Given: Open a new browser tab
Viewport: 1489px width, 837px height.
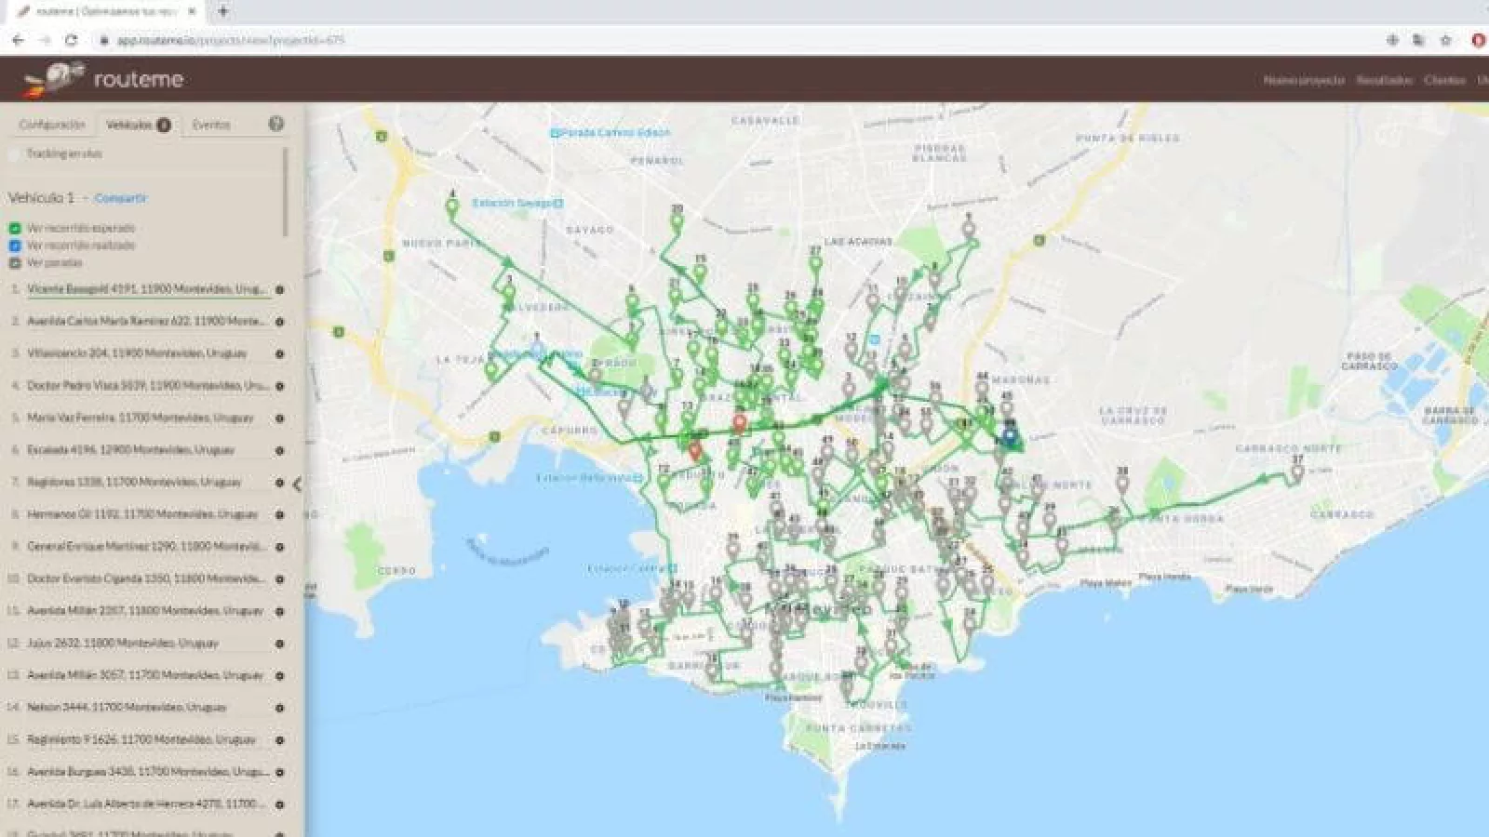Looking at the screenshot, I should click(x=223, y=11).
